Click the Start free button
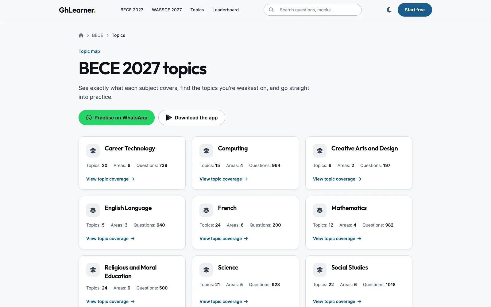The height and width of the screenshot is (307, 491). (x=415, y=10)
